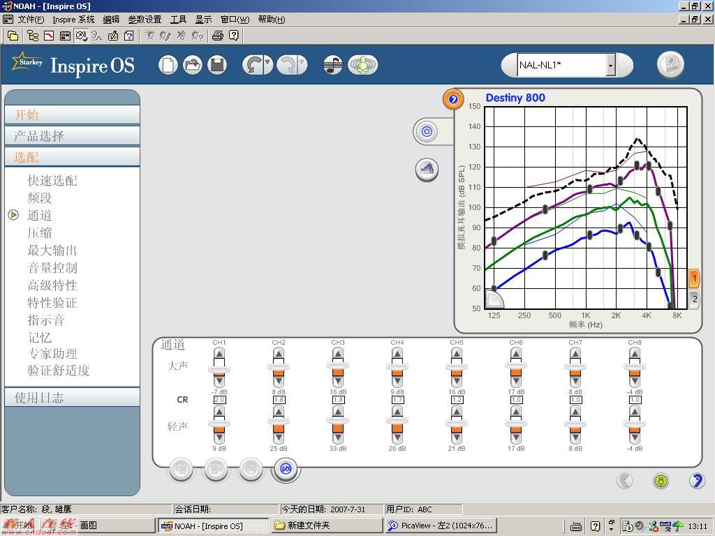Click the undo arrow button
This screenshot has width=715, height=536.
[x=252, y=65]
